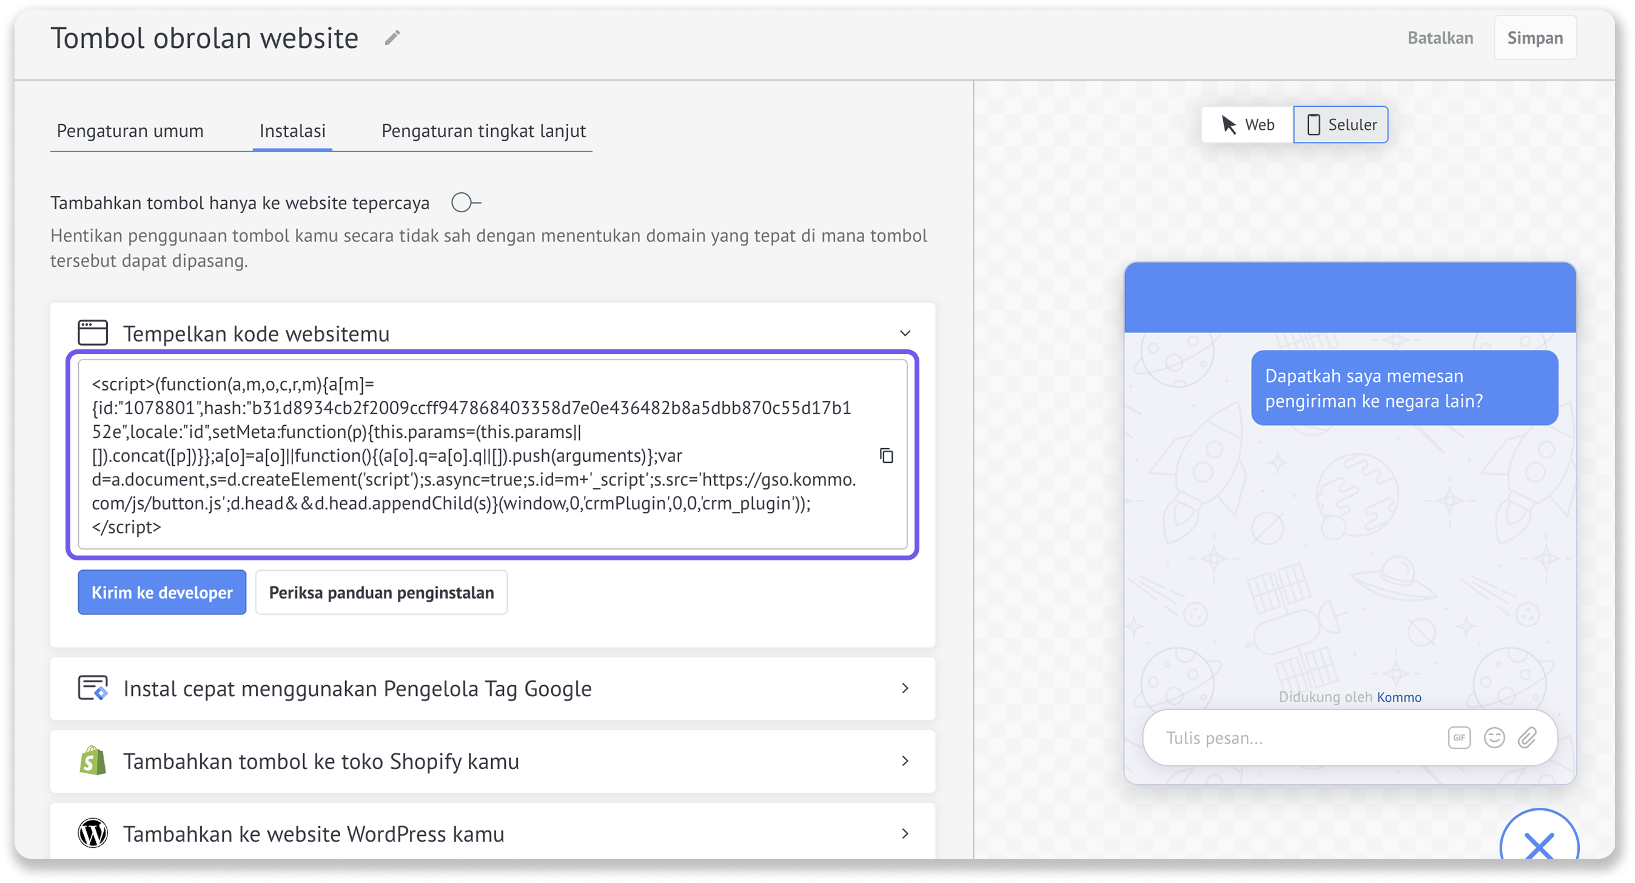1635x883 pixels.
Task: Open the emoji picker smiley icon
Action: click(x=1494, y=737)
